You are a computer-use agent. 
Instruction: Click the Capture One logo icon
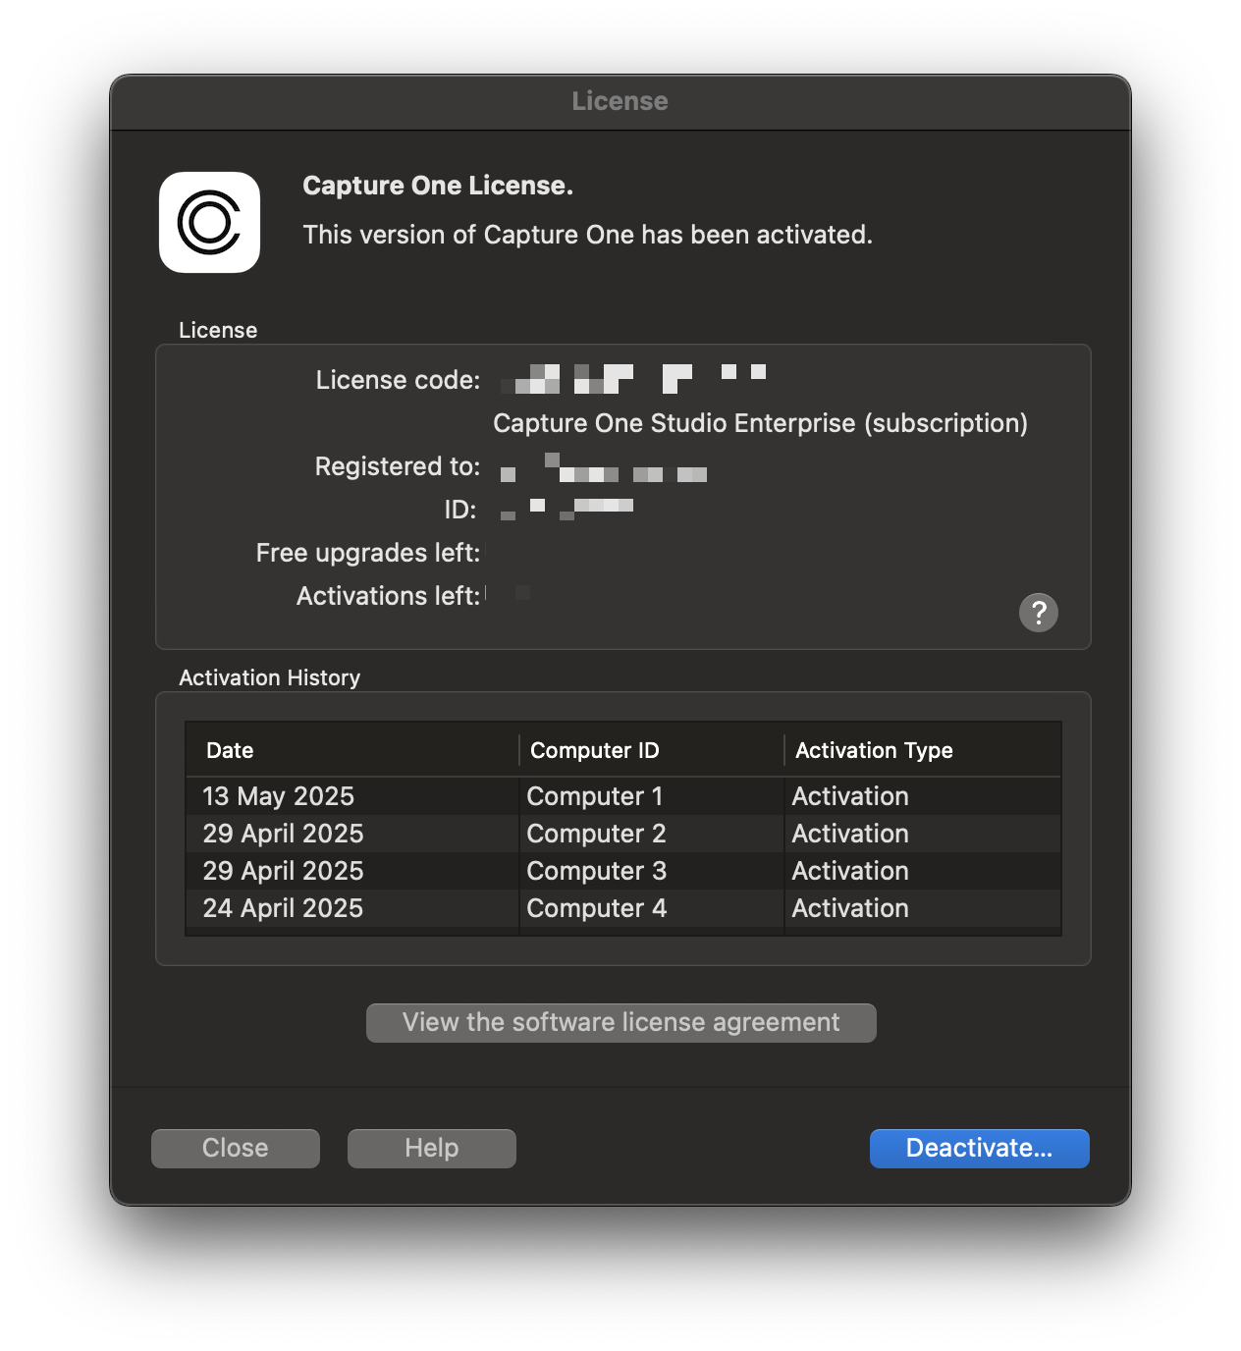pos(209,222)
